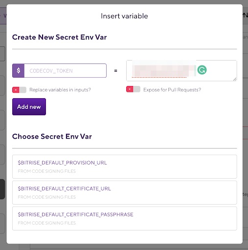The image size is (248, 250).
Task: Click the Add new button
Action: point(29,107)
